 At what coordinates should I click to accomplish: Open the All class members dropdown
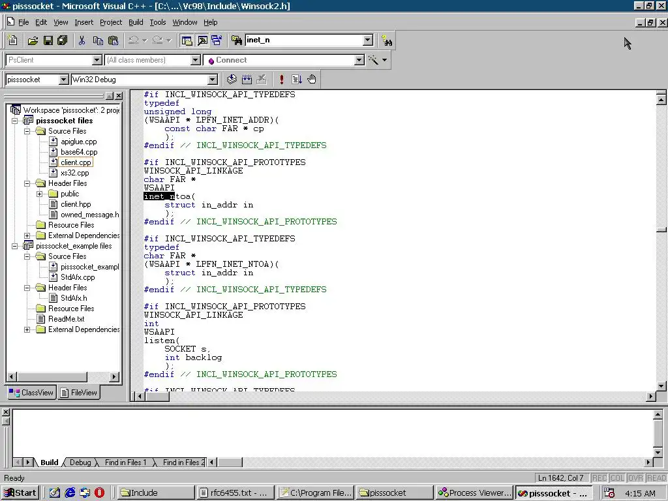[196, 60]
